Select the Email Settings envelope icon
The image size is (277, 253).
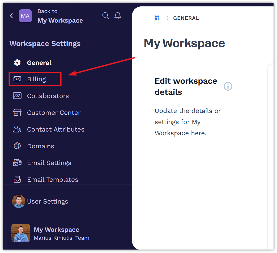pyautogui.click(x=17, y=163)
